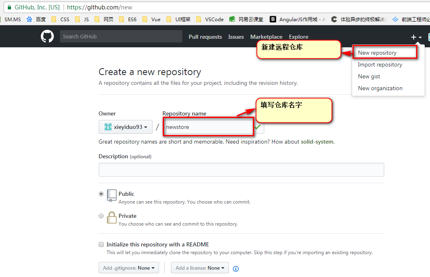This screenshot has width=430, height=277.
Task: Click the Private repository lock icon
Action: 112,217
